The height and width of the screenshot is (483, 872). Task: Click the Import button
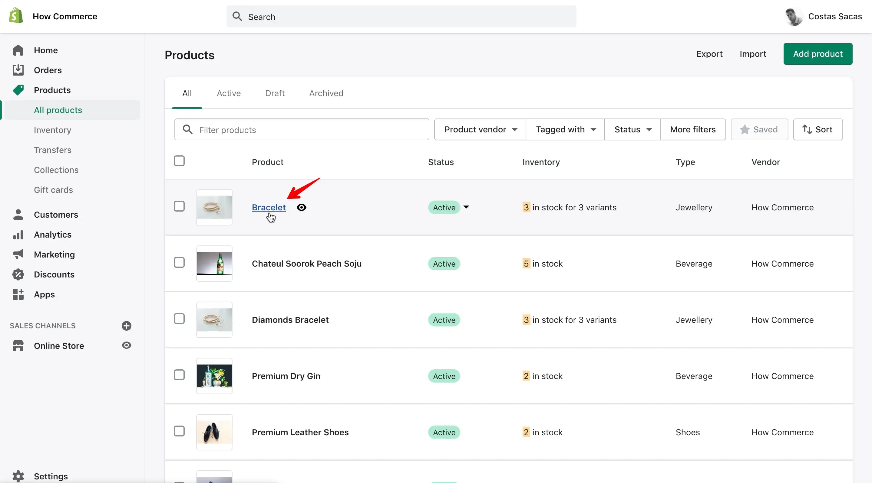pyautogui.click(x=753, y=54)
